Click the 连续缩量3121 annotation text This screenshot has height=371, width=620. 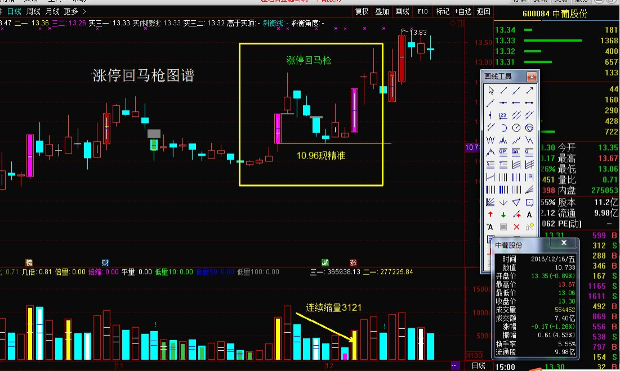tap(334, 308)
